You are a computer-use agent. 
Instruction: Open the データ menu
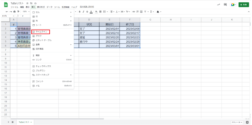coord(49,7)
